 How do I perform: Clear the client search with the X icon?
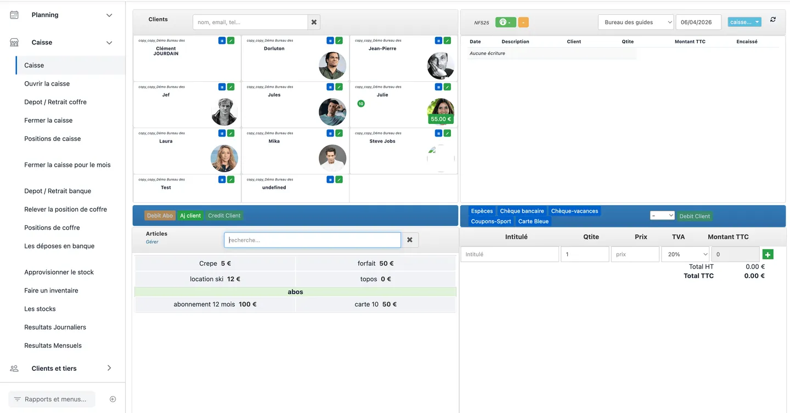[x=314, y=22]
